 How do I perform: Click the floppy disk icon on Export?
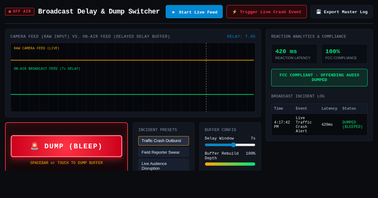point(318,12)
